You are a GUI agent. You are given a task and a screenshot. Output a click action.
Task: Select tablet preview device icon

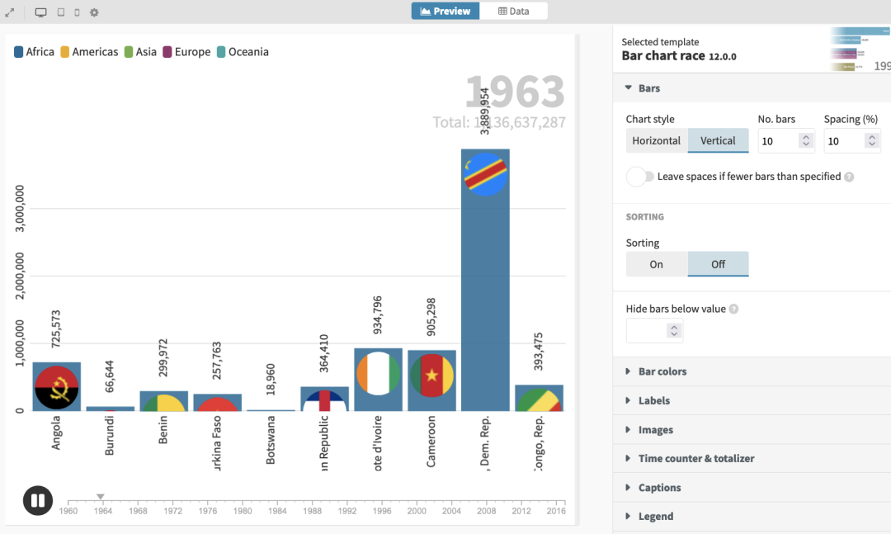(61, 12)
